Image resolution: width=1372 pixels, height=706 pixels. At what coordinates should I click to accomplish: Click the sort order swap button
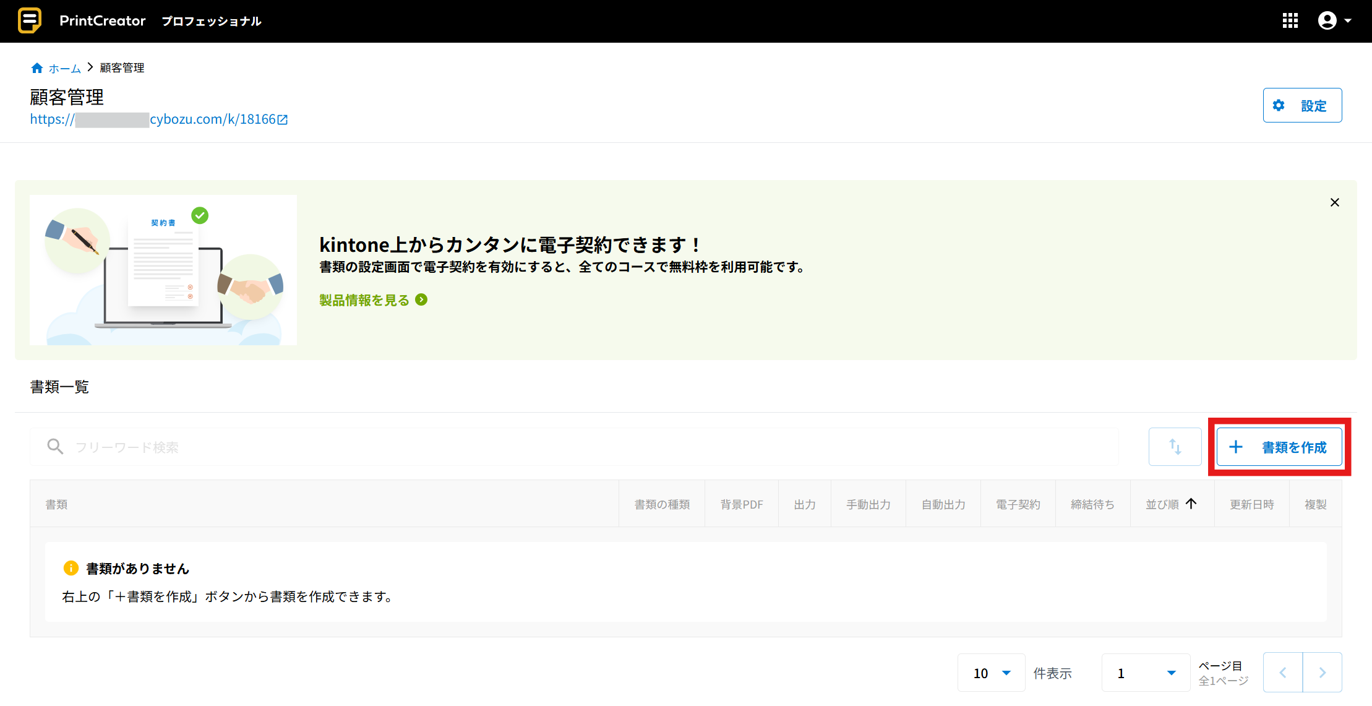point(1175,447)
